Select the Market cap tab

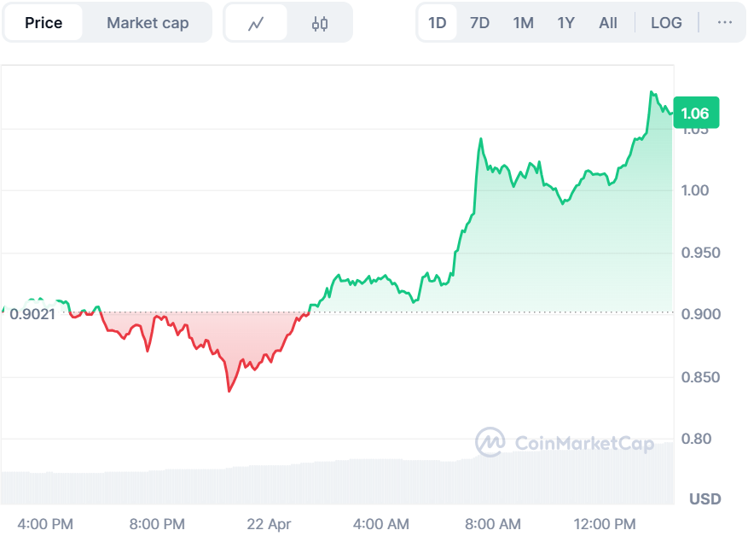tap(148, 23)
